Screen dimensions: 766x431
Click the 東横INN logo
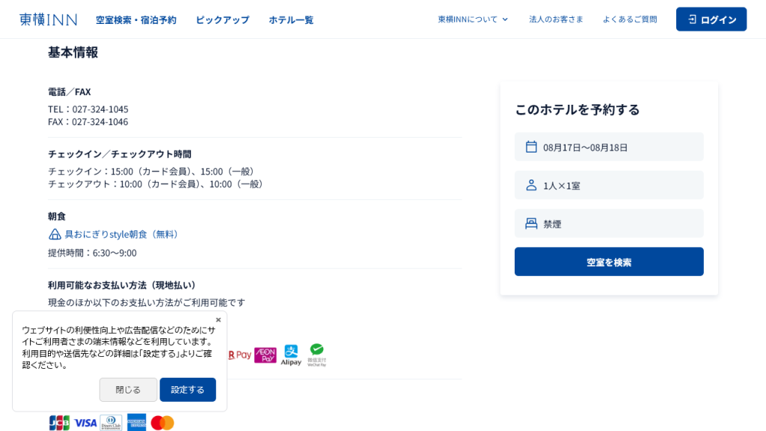pos(49,19)
